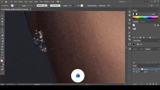Pick the Ellipse shape tool
The height and width of the screenshot is (90, 160).
coord(2,24)
